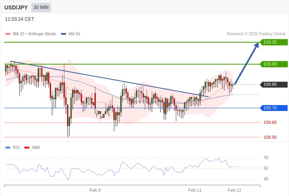Toggle the MA 20 + Bollinger Bands legend
Screen dimensions: 289x196
click(x=34, y=34)
